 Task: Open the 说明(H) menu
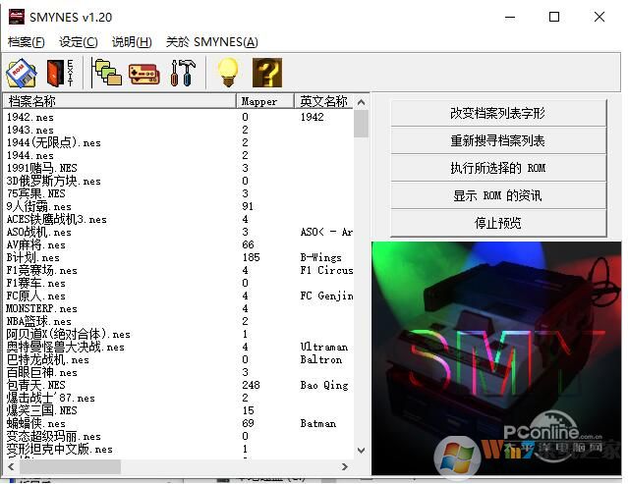[132, 41]
